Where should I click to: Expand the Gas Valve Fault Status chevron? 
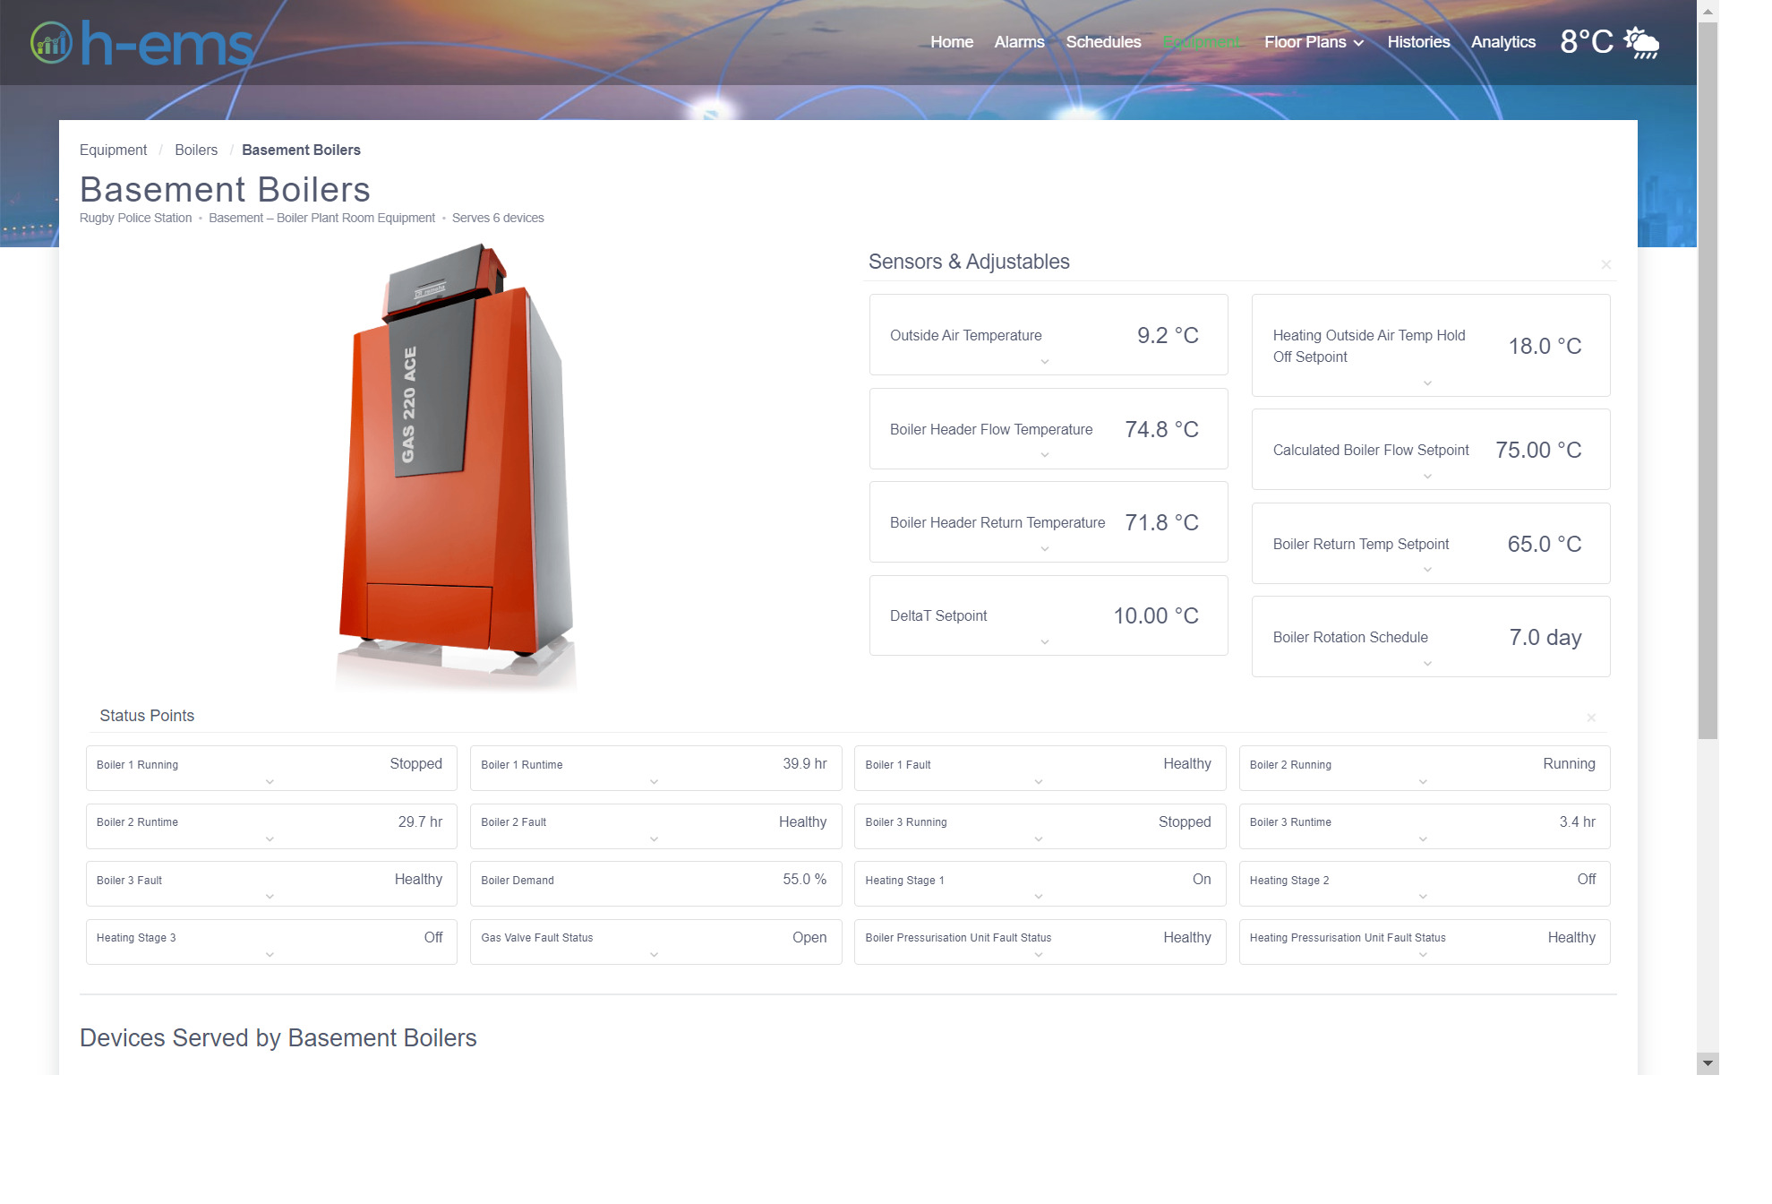654,955
